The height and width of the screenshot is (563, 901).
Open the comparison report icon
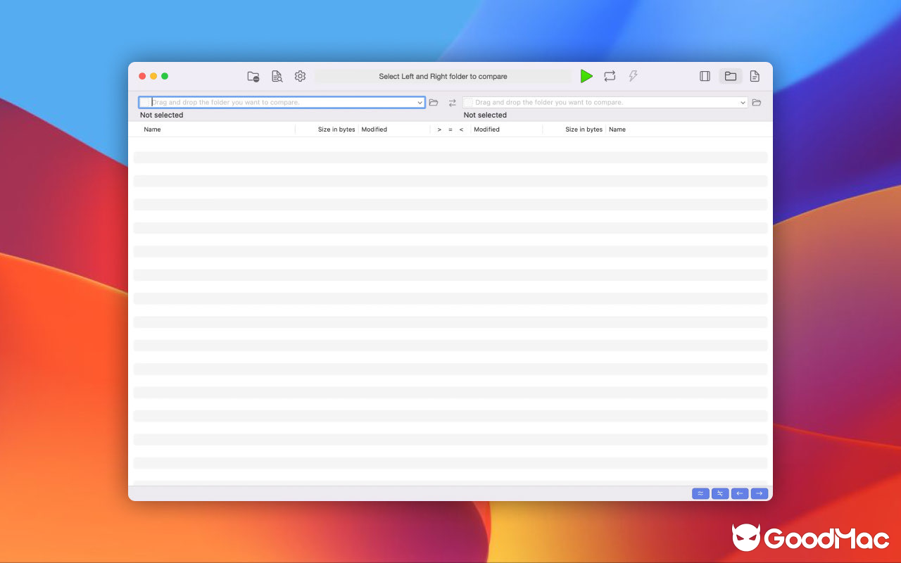tap(276, 76)
